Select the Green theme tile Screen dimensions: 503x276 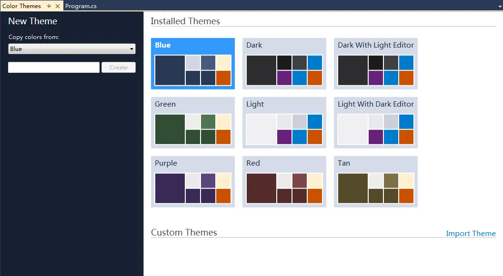point(192,122)
